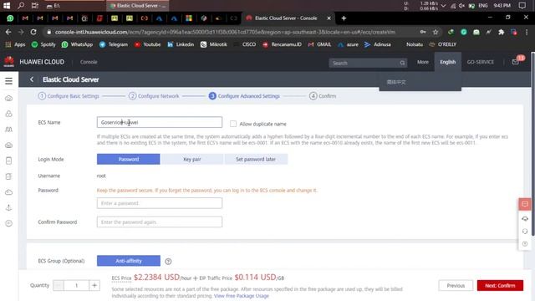The height and width of the screenshot is (301, 535).
Task: Click the Next: Confirm button
Action: (500, 285)
